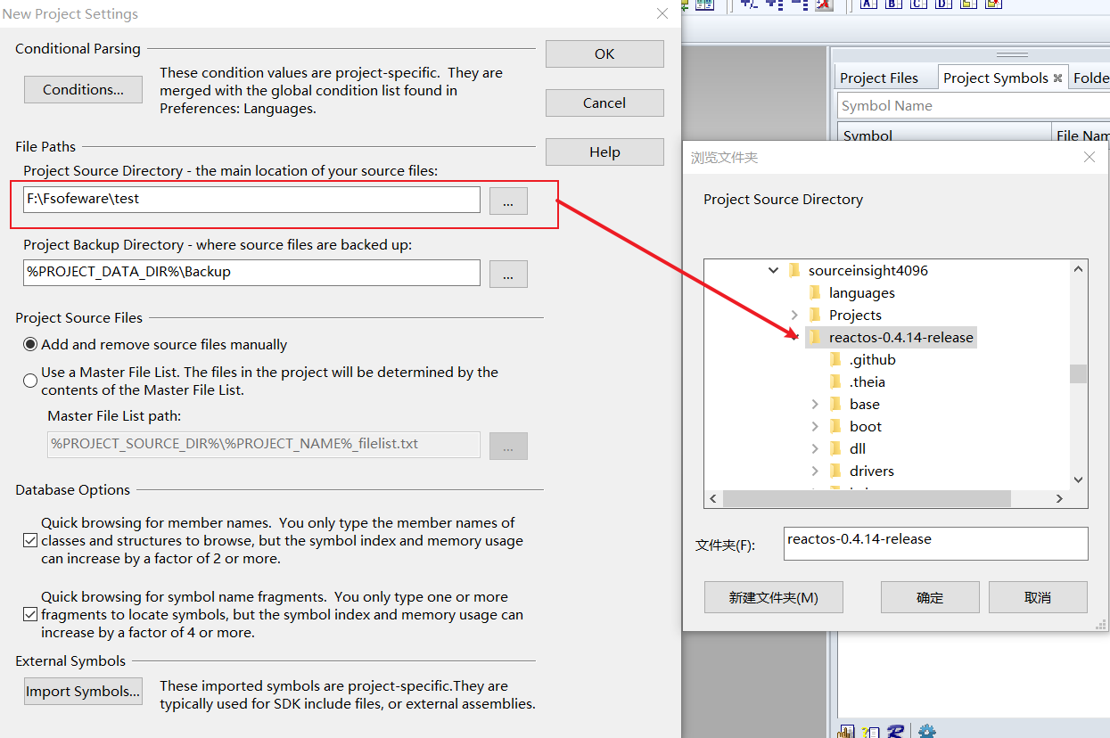Click the window B toolbar icon
The height and width of the screenshot is (738, 1110).
point(893,4)
